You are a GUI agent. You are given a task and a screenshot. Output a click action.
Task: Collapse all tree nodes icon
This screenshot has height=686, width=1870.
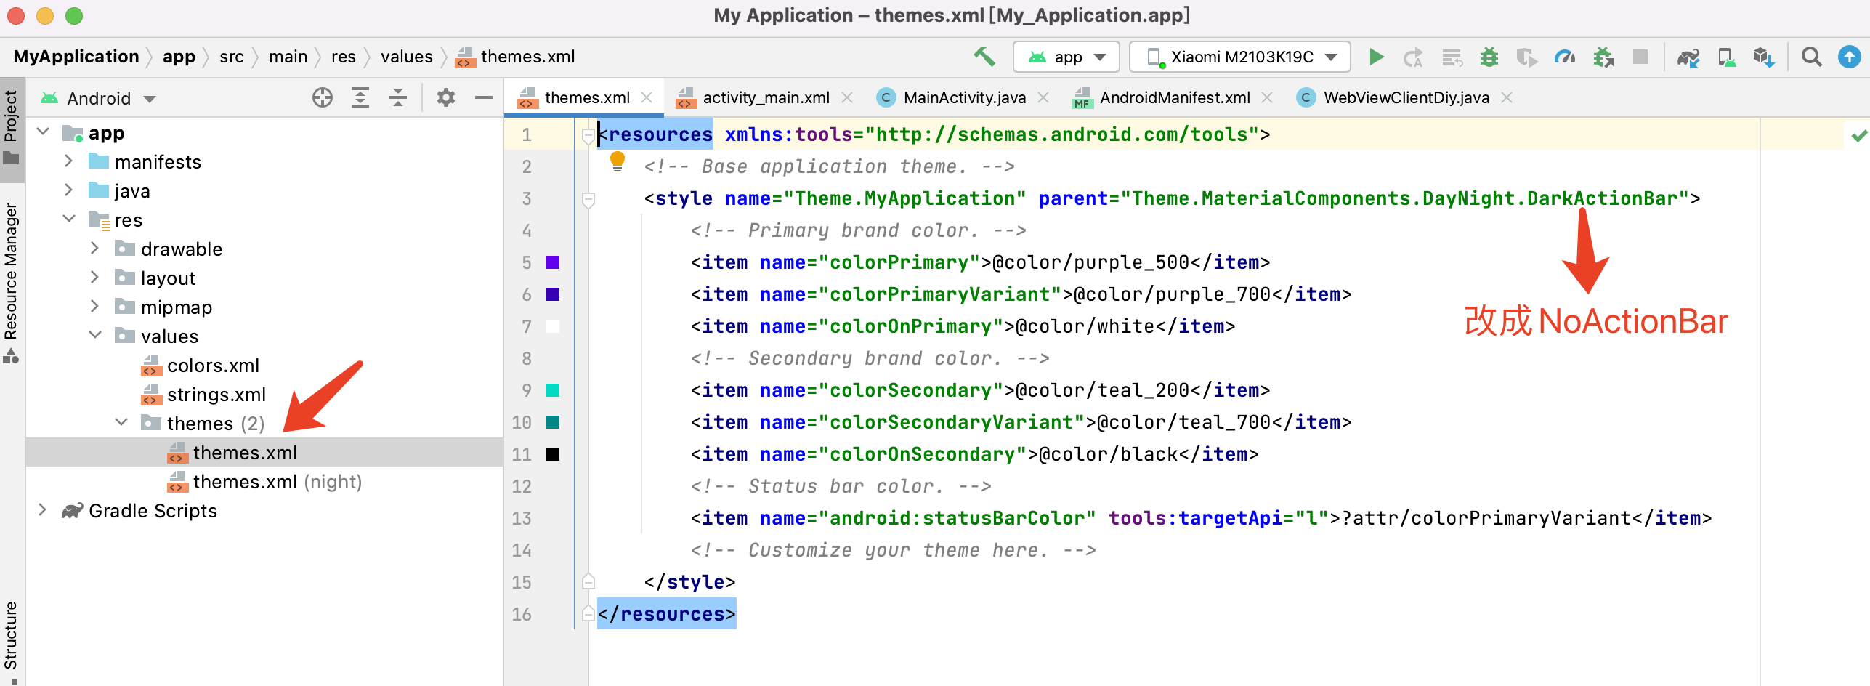(x=398, y=97)
